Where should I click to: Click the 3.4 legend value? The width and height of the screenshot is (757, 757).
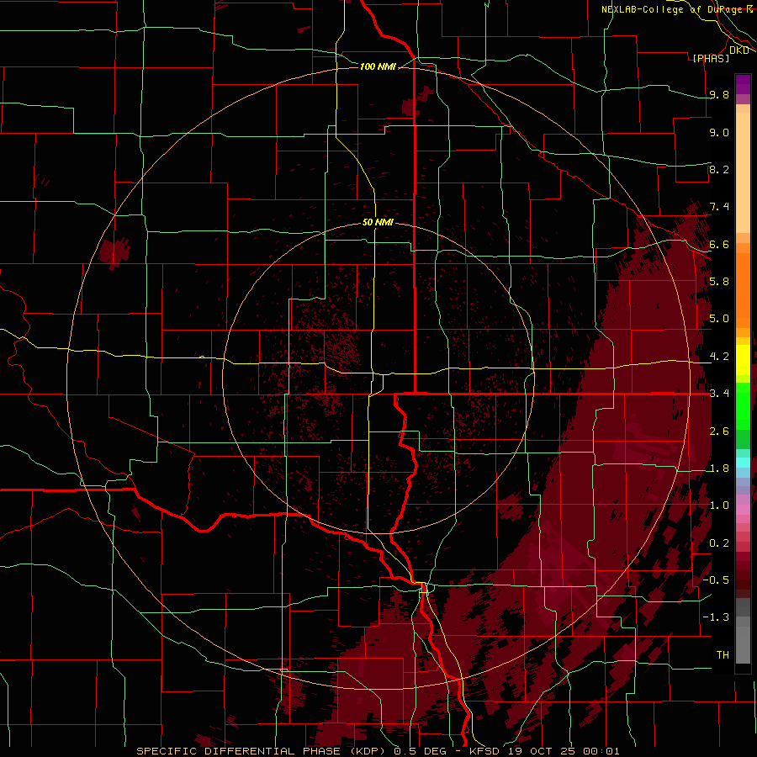click(x=719, y=394)
